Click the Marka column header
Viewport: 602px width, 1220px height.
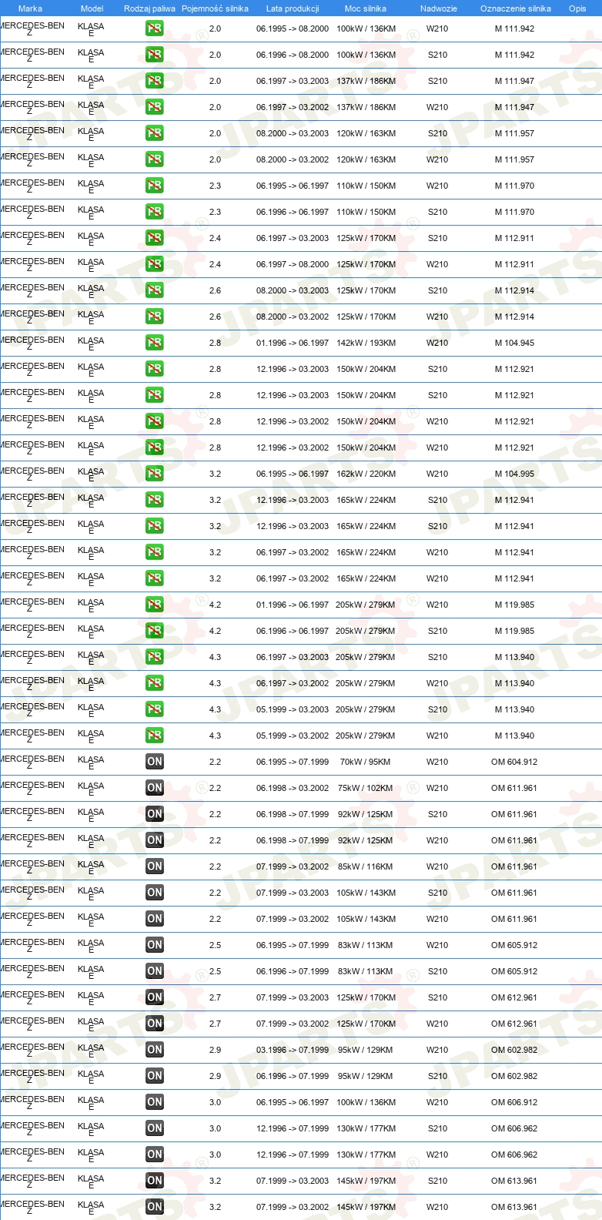(x=30, y=8)
